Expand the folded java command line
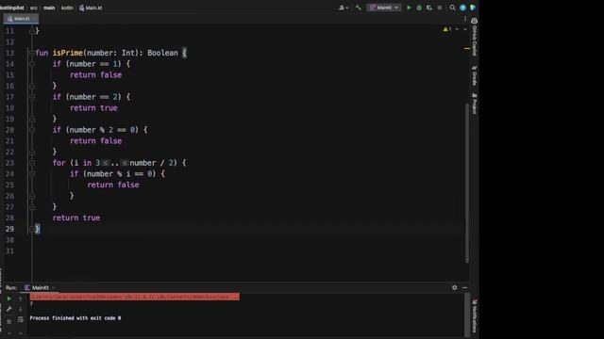Image resolution: width=604 pixels, height=339 pixels. coord(134,297)
